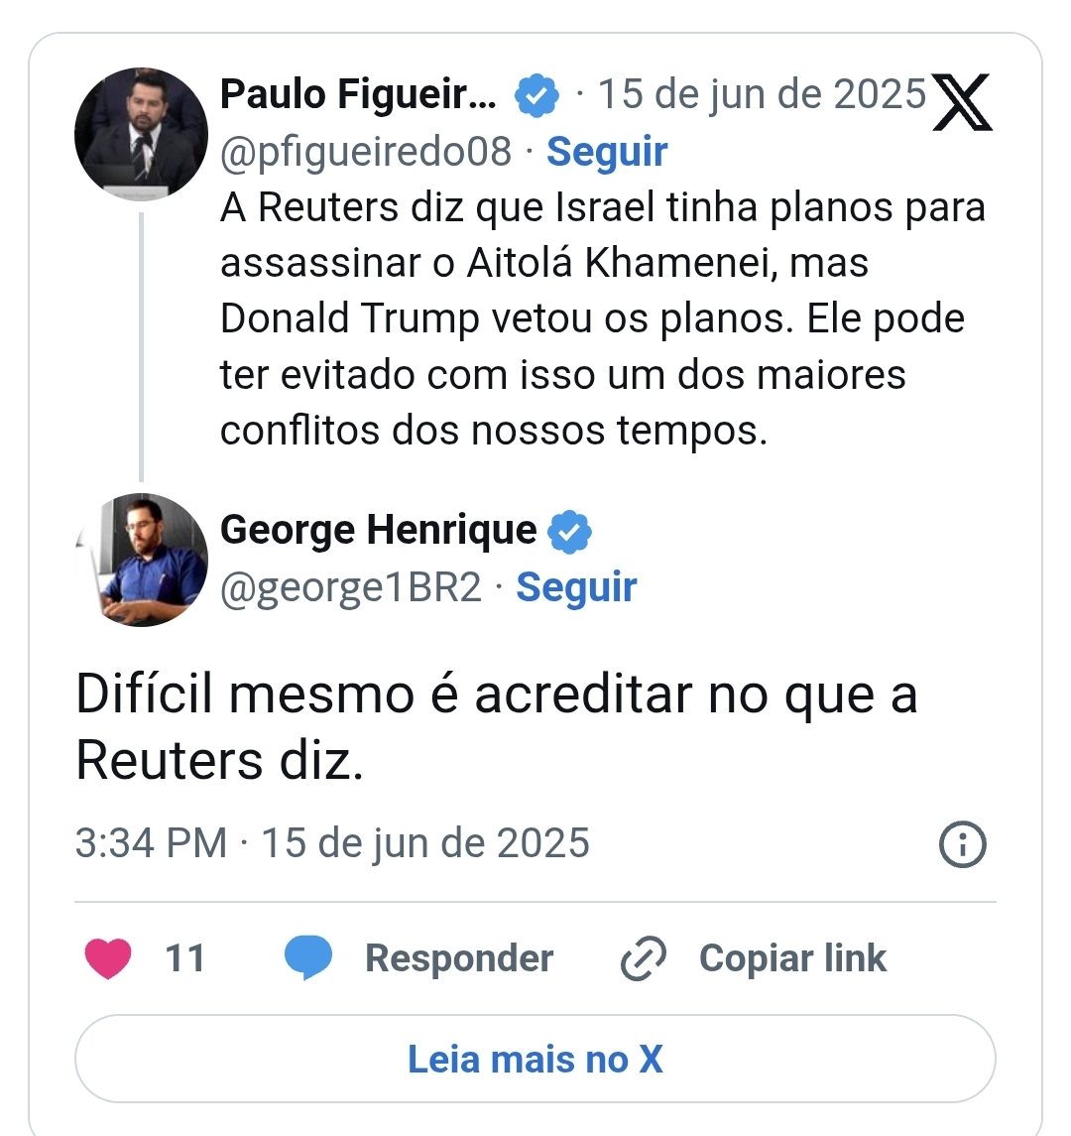
Task: Click the chain link copy icon
Action: pyautogui.click(x=643, y=957)
